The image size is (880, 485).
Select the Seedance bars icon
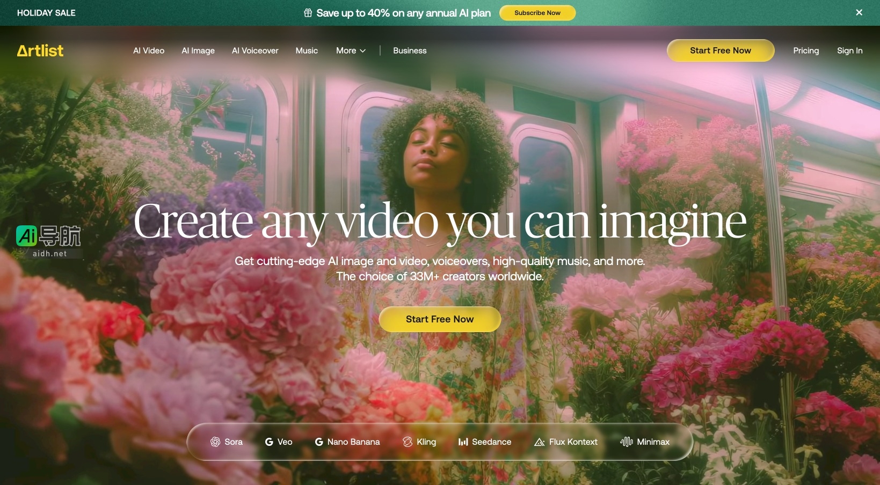pos(463,442)
